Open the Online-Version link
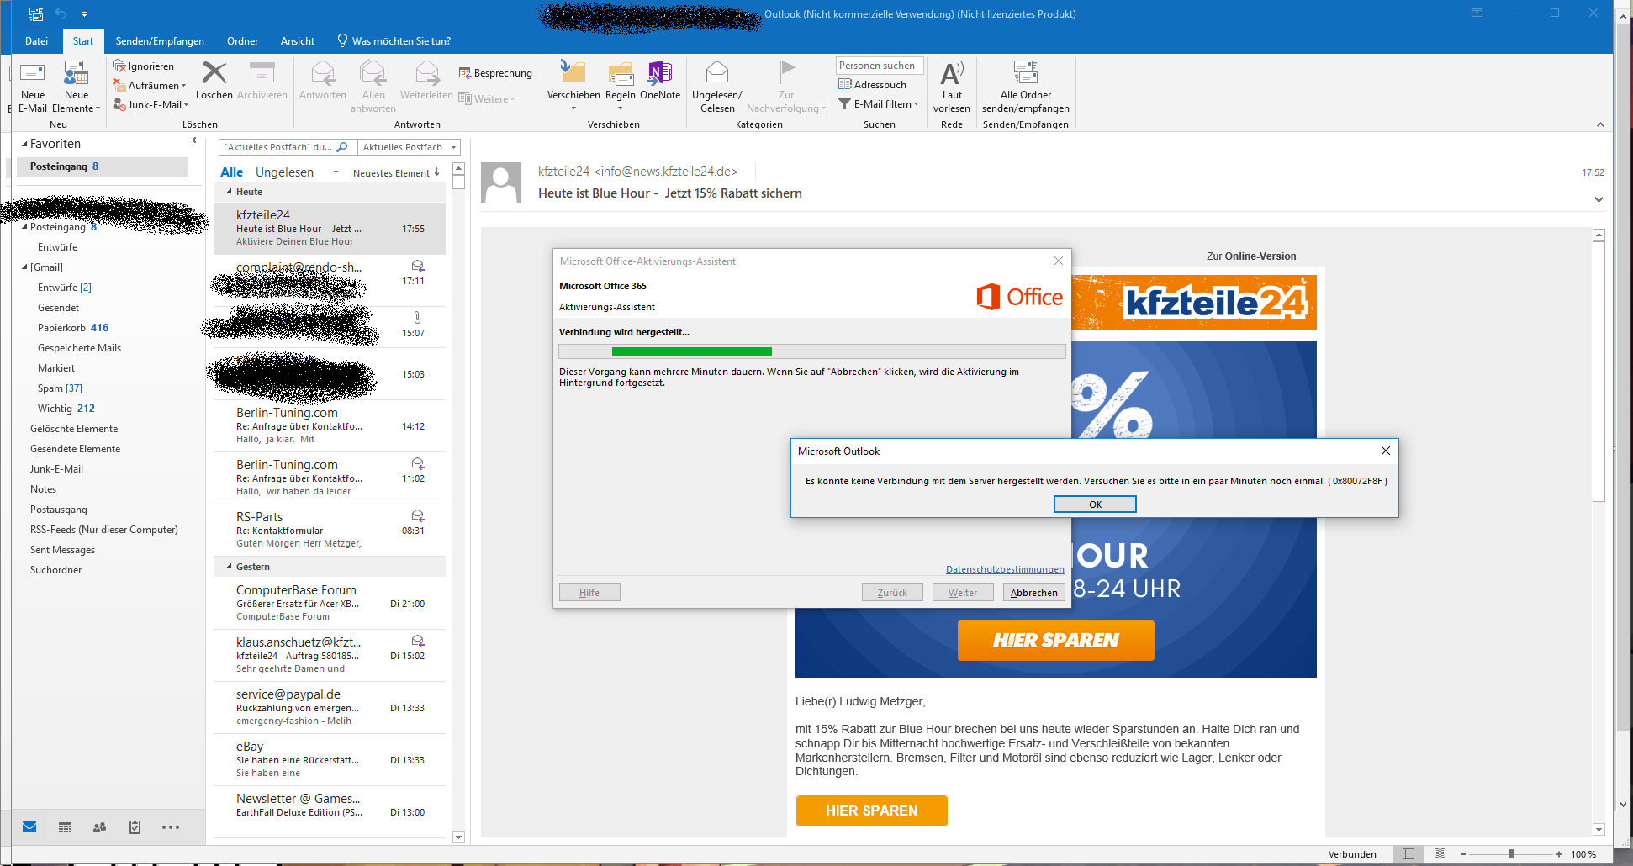Screen dimensions: 1633x866 point(1260,256)
